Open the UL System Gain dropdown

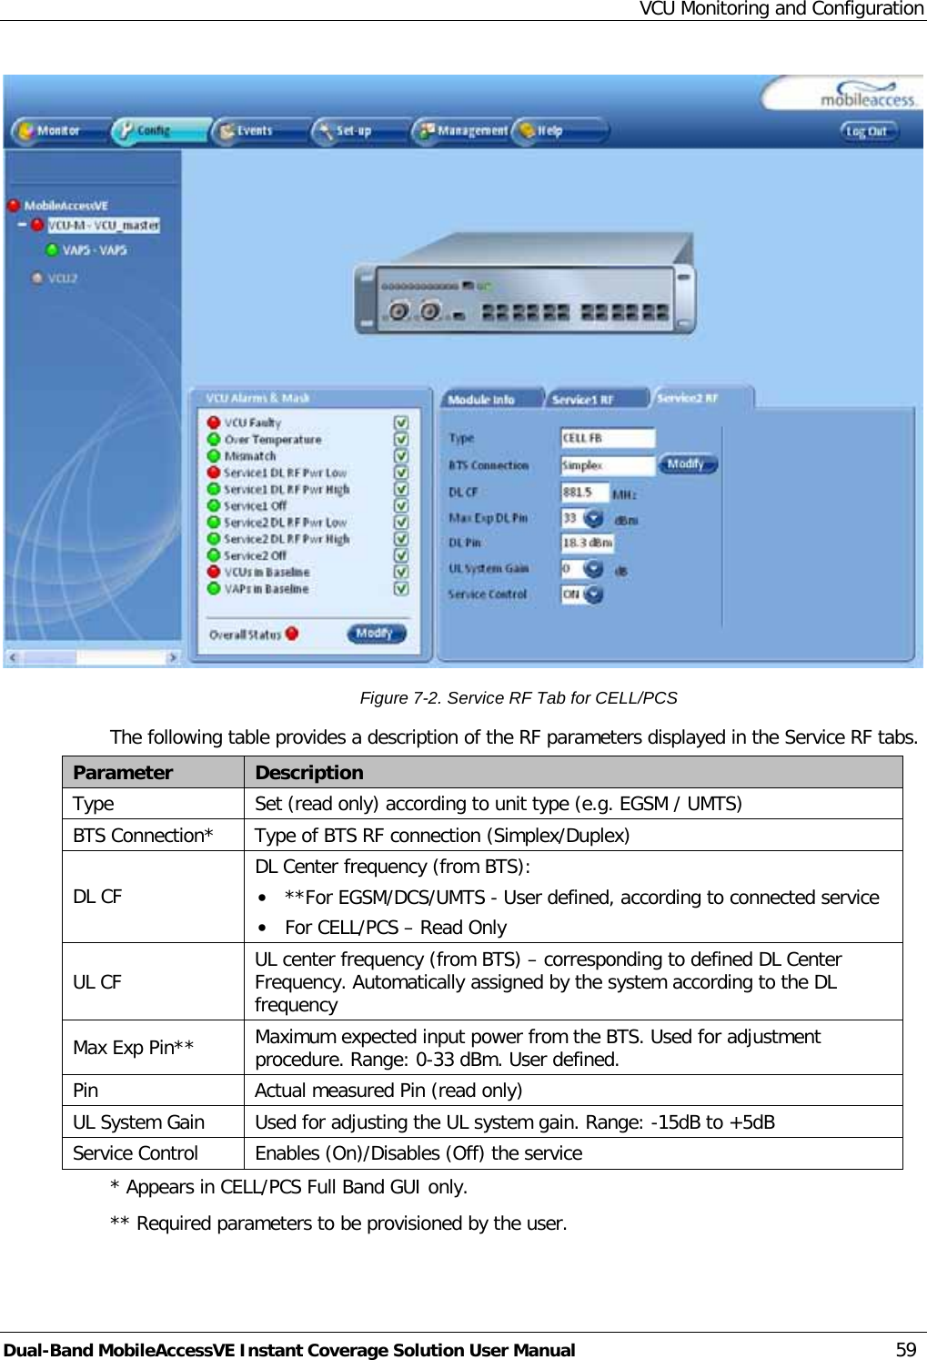click(x=594, y=569)
